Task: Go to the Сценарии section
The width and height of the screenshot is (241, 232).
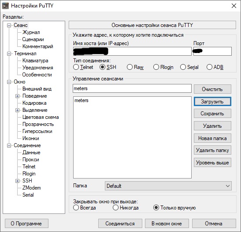Action: point(33,39)
